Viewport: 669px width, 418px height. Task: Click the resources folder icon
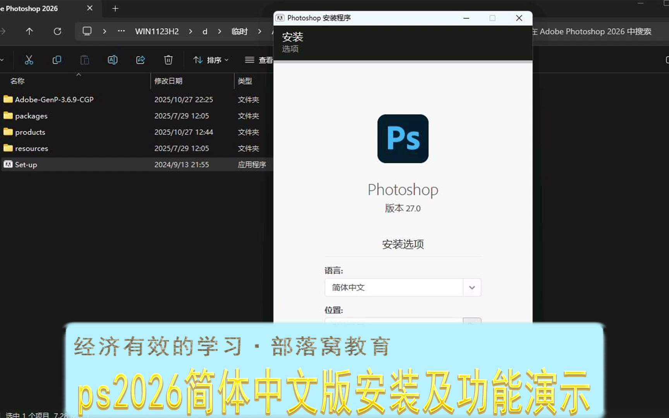point(8,148)
